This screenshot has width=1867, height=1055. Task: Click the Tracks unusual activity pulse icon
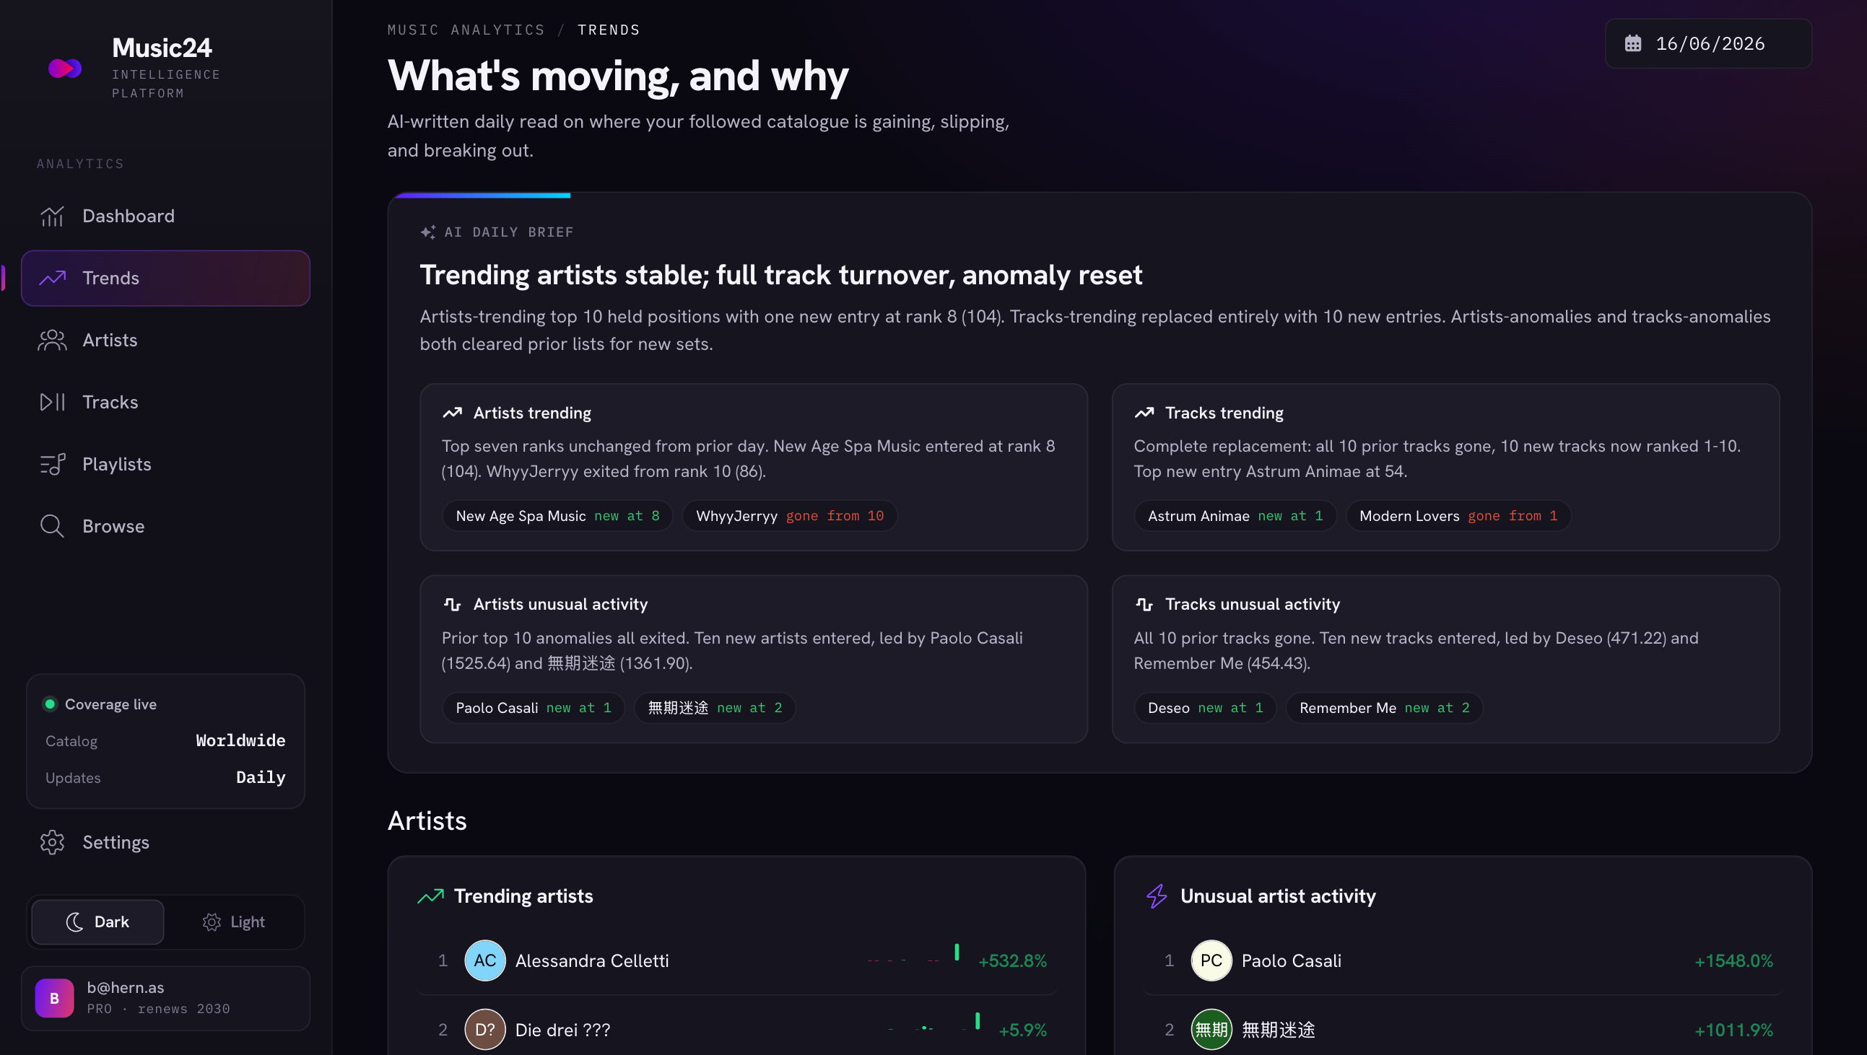tap(1144, 604)
